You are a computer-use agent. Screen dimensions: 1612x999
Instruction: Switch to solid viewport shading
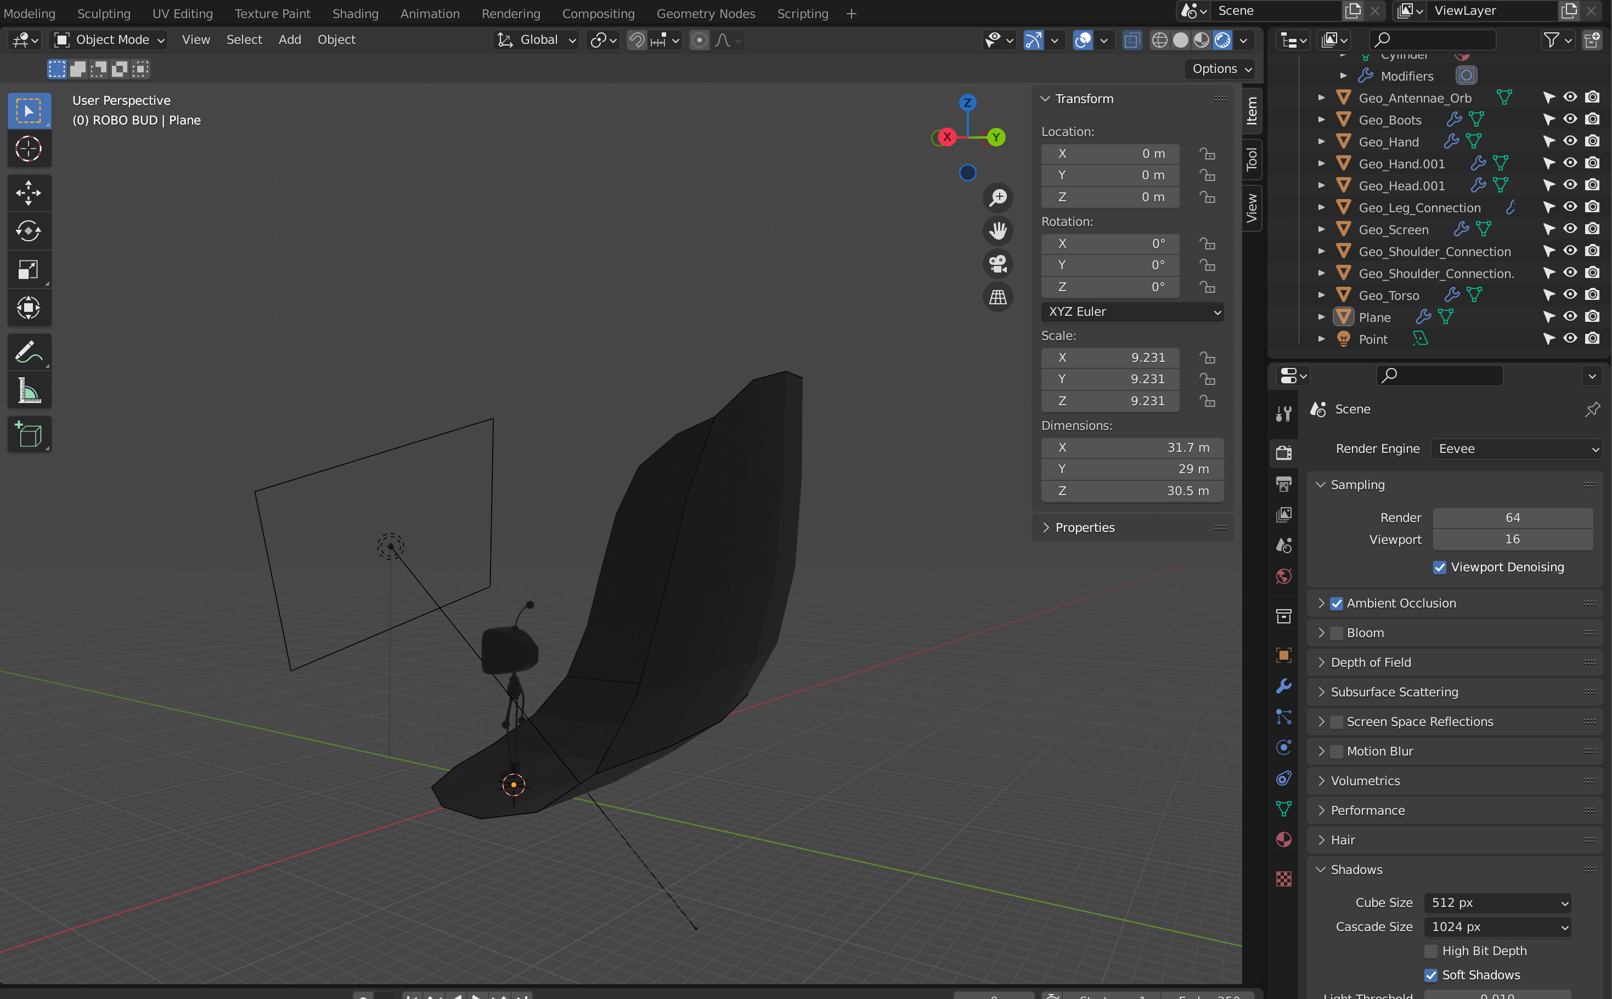(x=1180, y=41)
